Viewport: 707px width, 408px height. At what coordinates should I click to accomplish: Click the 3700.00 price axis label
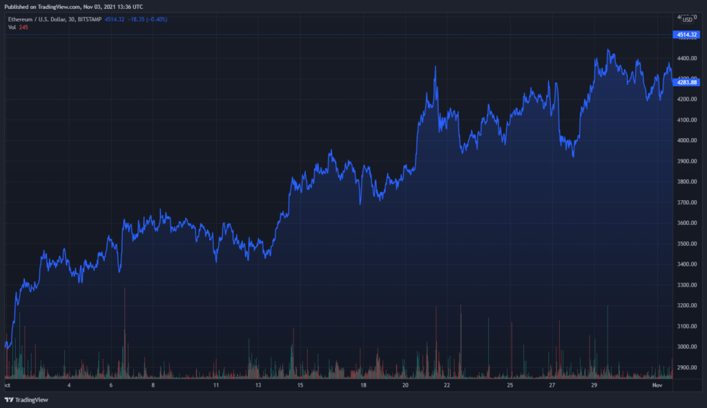[x=687, y=202]
